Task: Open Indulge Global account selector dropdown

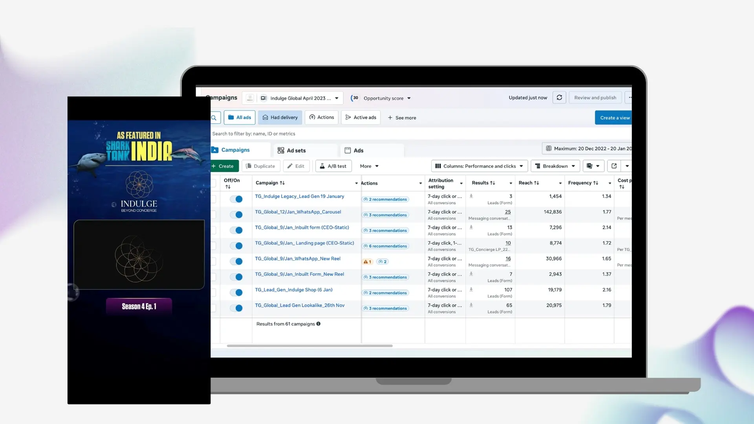Action: pyautogui.click(x=300, y=98)
